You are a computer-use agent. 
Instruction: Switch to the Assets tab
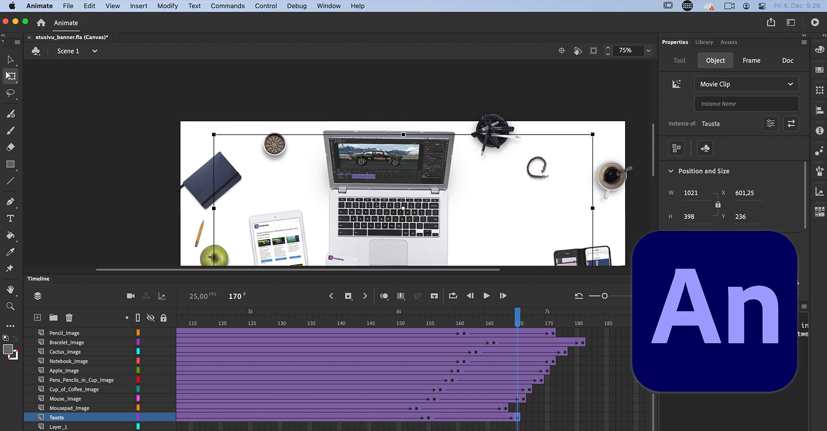click(729, 42)
